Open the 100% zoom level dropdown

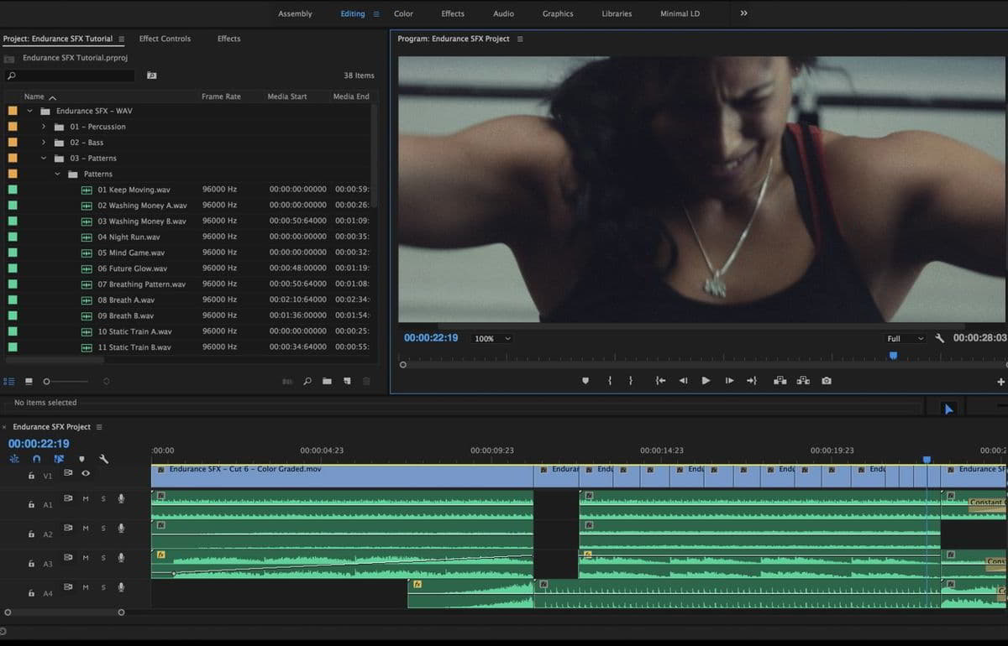pyautogui.click(x=491, y=338)
